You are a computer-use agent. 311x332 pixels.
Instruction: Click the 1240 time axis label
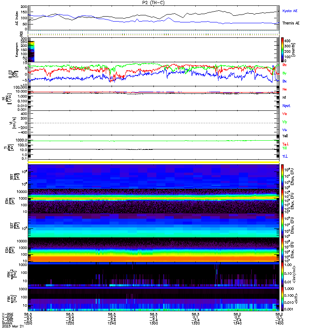(x=112, y=323)
